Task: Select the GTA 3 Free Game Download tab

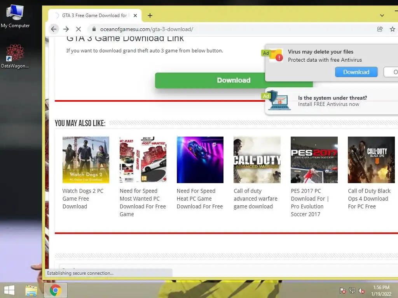Action: pos(94,16)
